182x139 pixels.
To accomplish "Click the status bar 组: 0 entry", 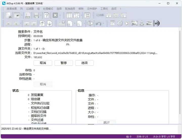I will [129, 136].
